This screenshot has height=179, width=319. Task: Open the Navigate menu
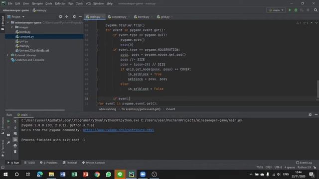pos(37,3)
